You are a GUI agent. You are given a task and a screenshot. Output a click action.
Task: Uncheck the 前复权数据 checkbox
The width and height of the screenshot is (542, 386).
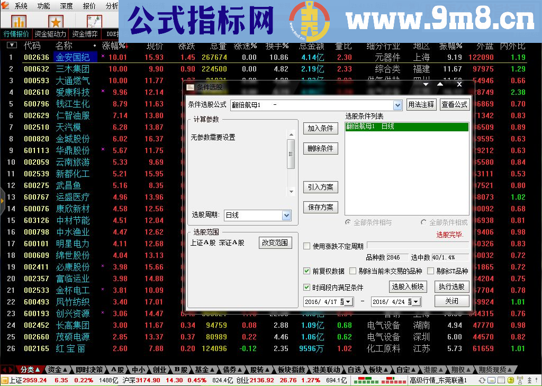306,271
